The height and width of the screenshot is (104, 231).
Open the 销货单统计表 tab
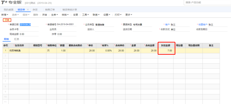point(70,10)
